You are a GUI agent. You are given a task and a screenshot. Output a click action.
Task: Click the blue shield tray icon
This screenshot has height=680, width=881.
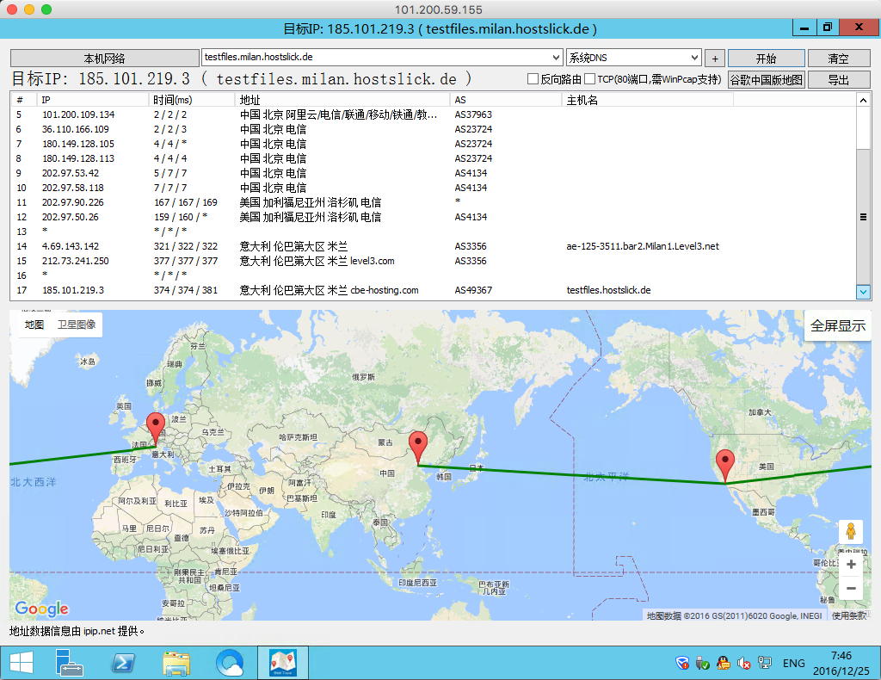pyautogui.click(x=682, y=663)
